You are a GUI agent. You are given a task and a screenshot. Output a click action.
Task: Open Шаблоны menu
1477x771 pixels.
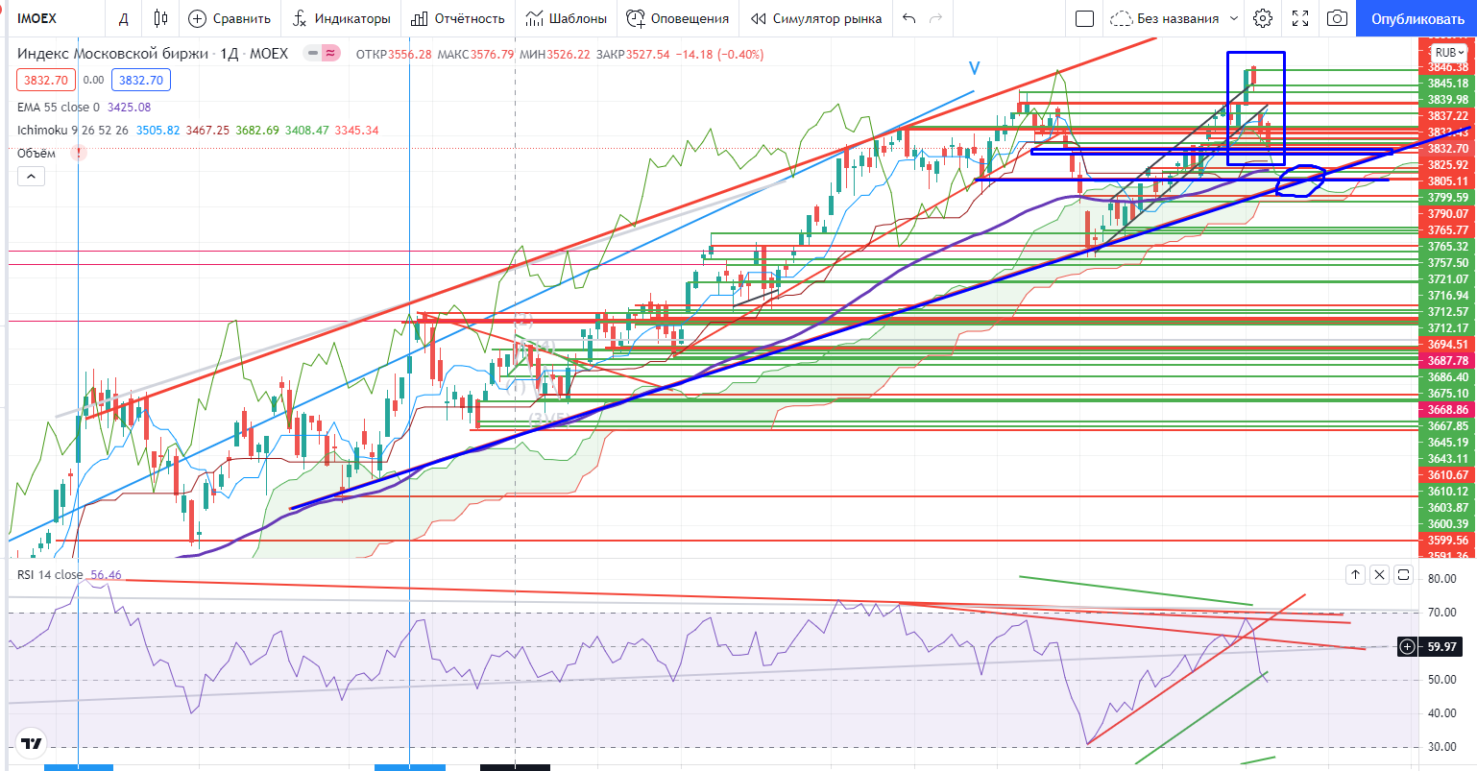tap(567, 18)
